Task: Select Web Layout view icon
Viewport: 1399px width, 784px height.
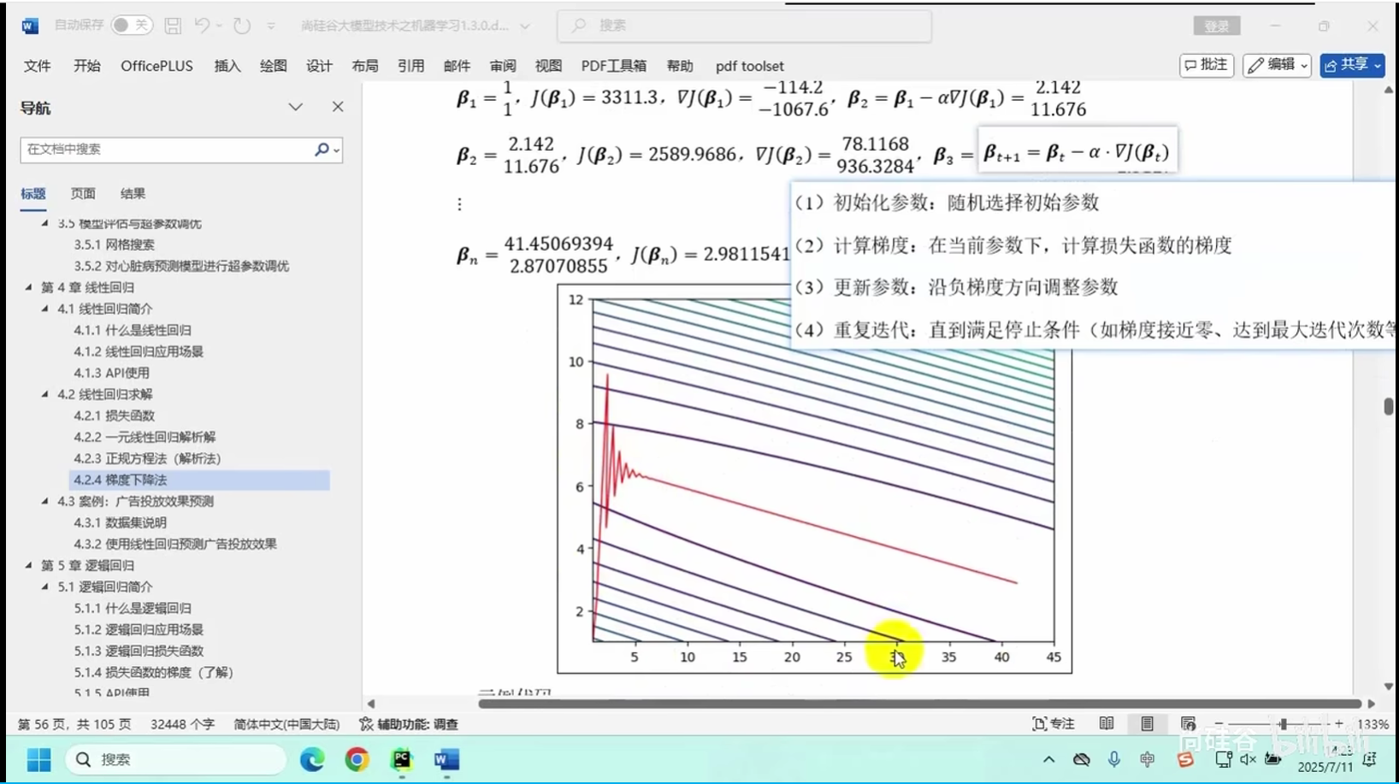Action: point(1188,724)
